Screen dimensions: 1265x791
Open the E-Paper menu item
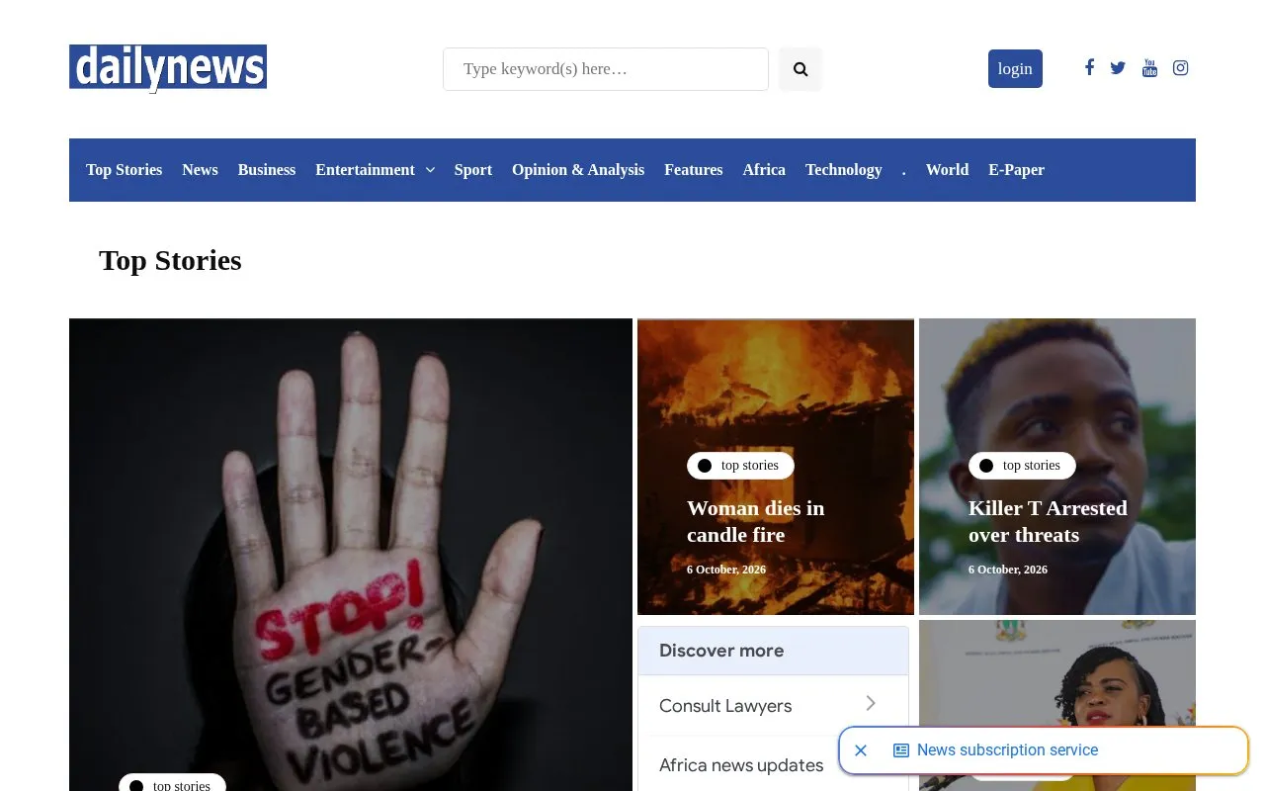click(1016, 170)
